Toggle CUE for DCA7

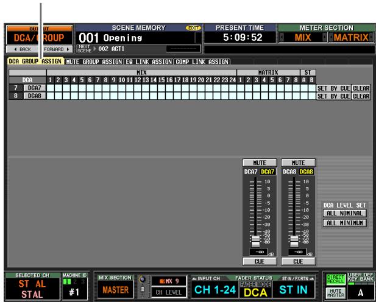click(x=260, y=261)
